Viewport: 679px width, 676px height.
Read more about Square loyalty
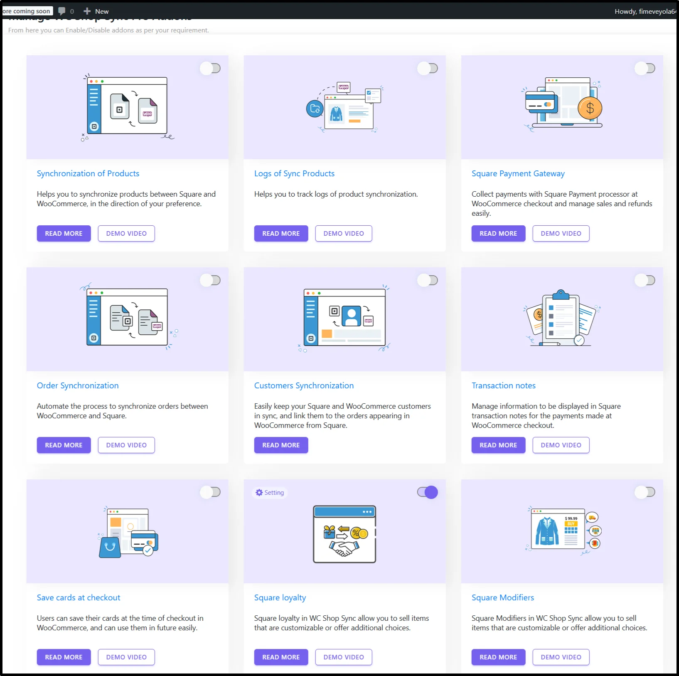coord(281,657)
